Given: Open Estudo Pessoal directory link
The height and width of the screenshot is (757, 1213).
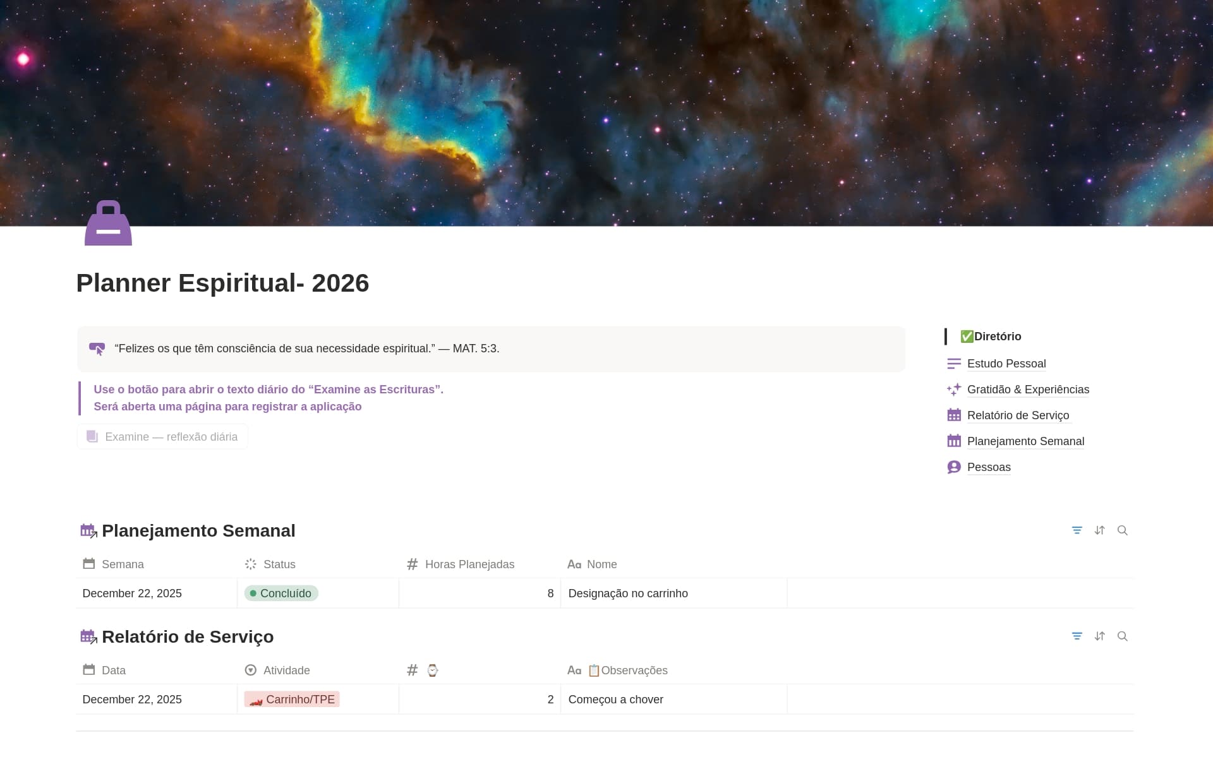Looking at the screenshot, I should [x=1006, y=364].
